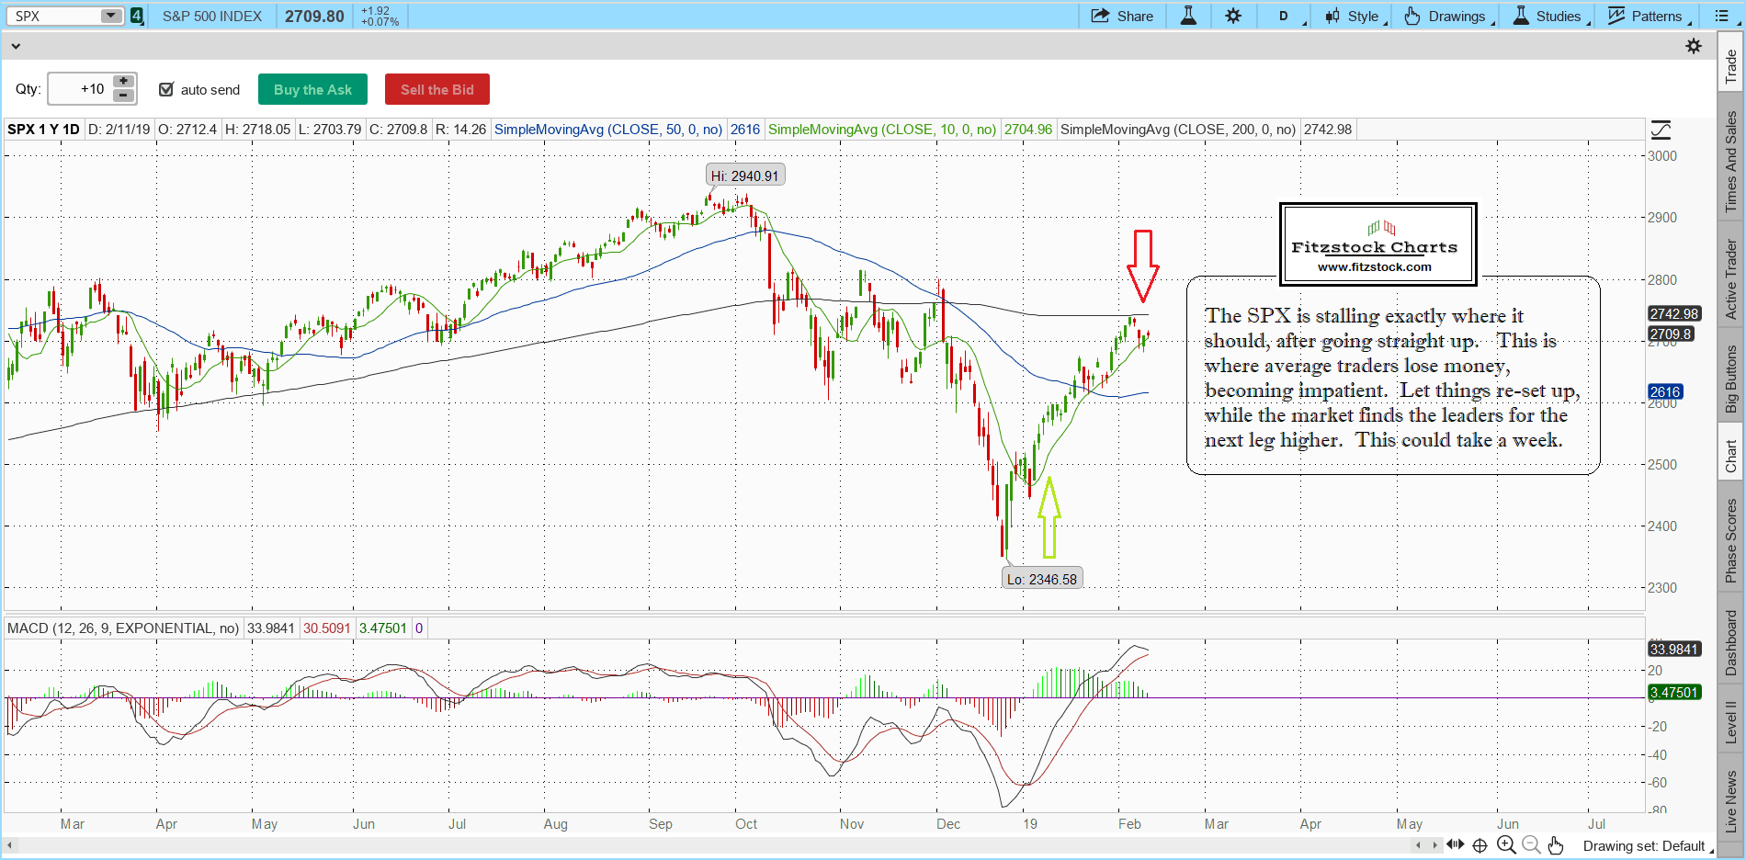Open the flask Edit Studies icon
Viewport: 1746px width, 860px height.
pos(1188,16)
